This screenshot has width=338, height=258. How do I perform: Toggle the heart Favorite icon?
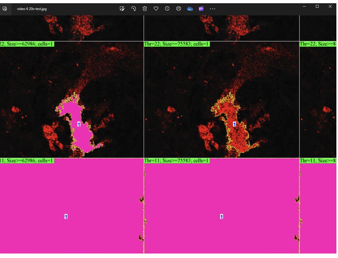[156, 9]
